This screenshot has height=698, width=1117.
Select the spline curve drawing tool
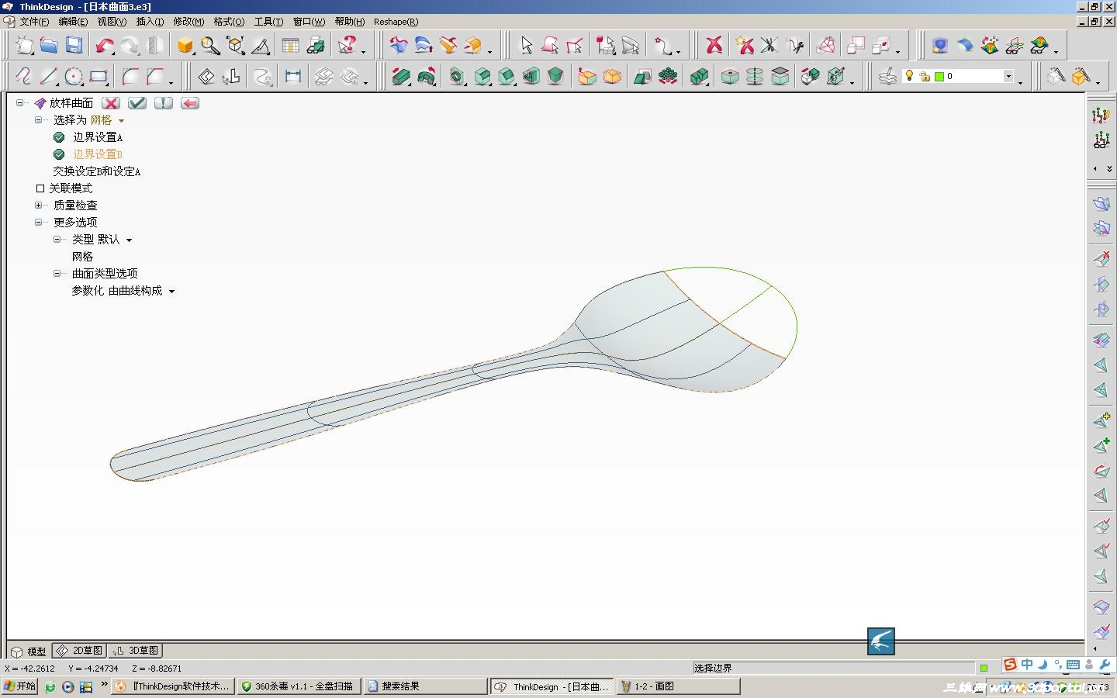pos(23,76)
